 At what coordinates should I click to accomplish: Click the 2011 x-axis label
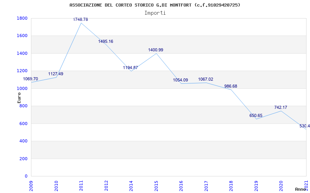point(81,186)
